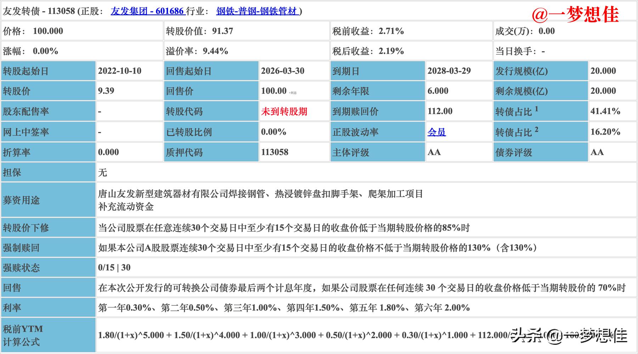Image resolution: width=638 pixels, height=354 pixels.
Task: Click the 强赎状态 0/15 | 30 cell
Action: click(x=115, y=268)
